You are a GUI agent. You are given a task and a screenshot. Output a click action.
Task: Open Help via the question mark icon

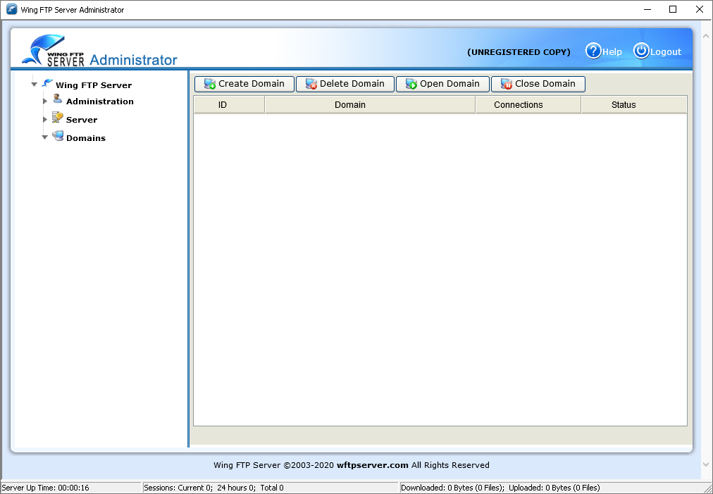[x=593, y=51]
